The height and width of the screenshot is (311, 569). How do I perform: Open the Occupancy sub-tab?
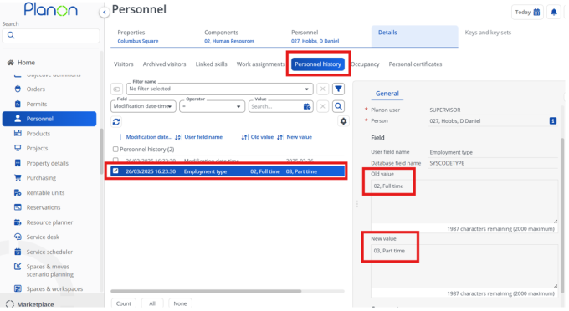click(365, 64)
